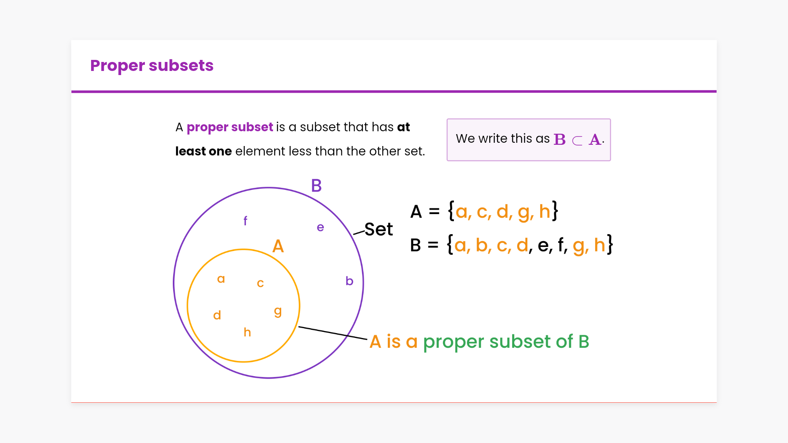788x443 pixels.
Task: Select element a inside the orange circle
Action: click(221, 279)
